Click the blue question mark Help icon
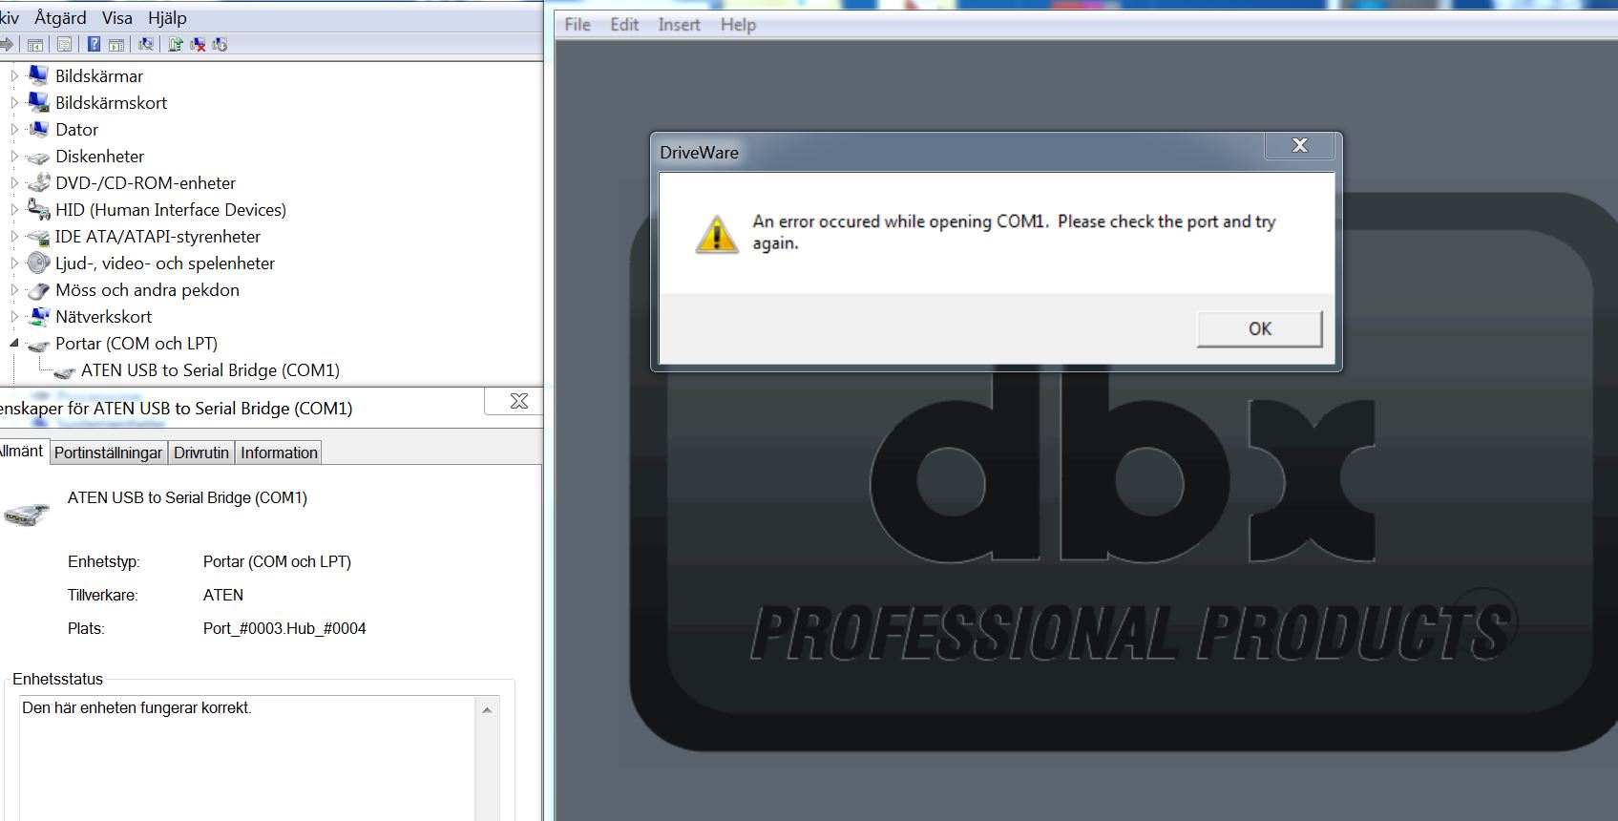The height and width of the screenshot is (821, 1618). click(x=94, y=44)
